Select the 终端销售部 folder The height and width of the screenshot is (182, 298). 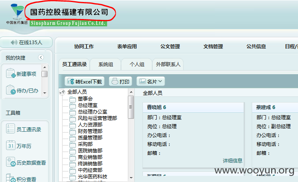[x=90, y=164]
